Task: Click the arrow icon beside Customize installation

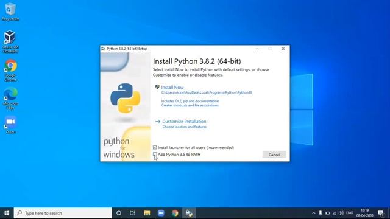Action: tap(158, 122)
